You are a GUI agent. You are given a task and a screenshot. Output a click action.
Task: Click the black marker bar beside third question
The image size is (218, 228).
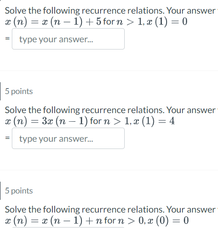(x=0, y=191)
